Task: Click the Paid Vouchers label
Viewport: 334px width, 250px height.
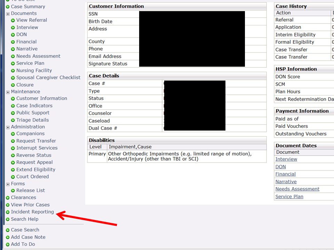Action: pyautogui.click(x=292, y=126)
